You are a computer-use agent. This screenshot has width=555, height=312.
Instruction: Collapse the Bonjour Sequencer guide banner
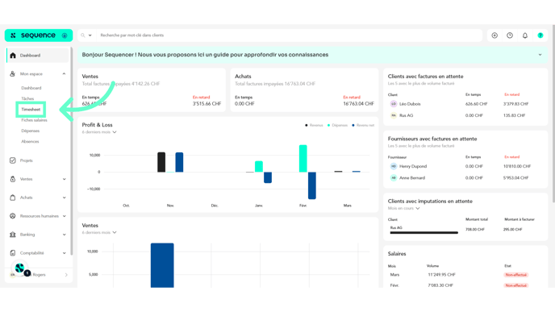pyautogui.click(x=540, y=55)
